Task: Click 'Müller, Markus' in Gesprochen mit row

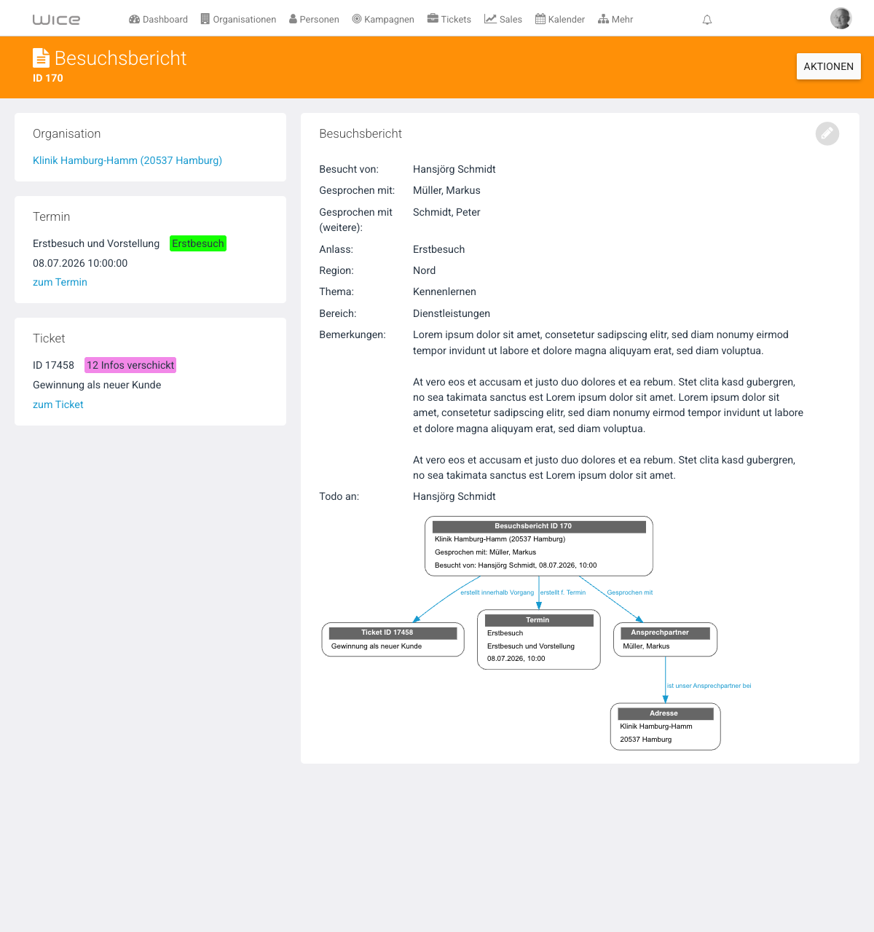Action: [x=446, y=190]
